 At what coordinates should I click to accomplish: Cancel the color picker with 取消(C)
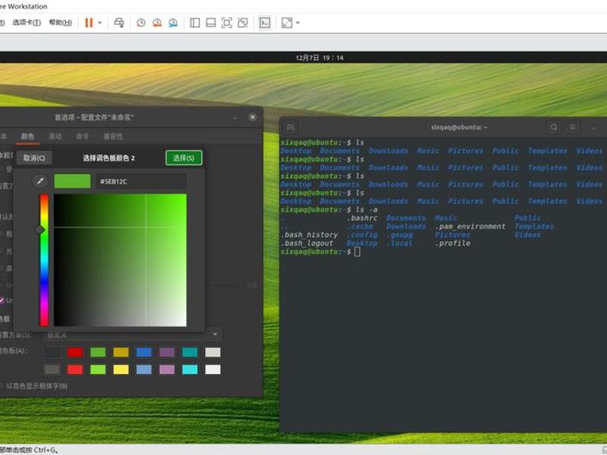[34, 158]
